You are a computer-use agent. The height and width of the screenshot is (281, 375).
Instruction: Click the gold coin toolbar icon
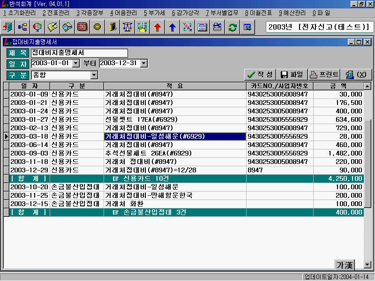pos(97,27)
